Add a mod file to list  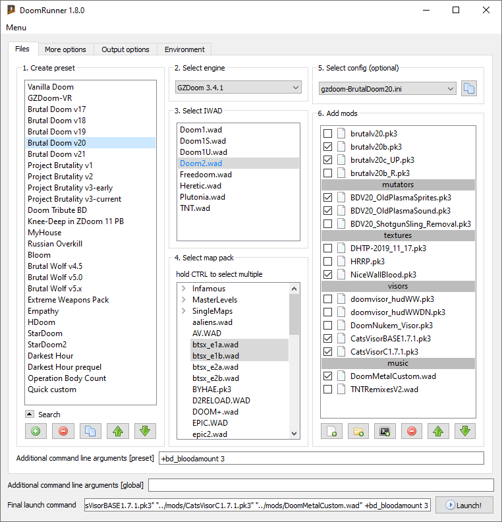click(x=331, y=432)
